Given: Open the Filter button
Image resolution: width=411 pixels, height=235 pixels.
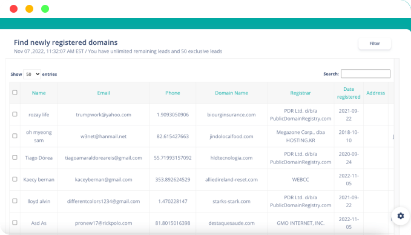Looking at the screenshot, I should pyautogui.click(x=375, y=44).
